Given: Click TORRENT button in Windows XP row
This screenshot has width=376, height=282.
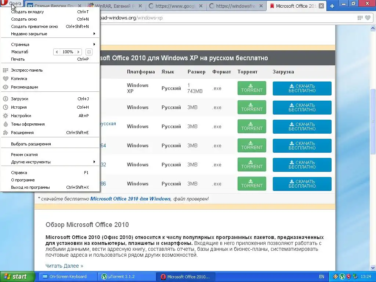Looking at the screenshot, I should [252, 88].
